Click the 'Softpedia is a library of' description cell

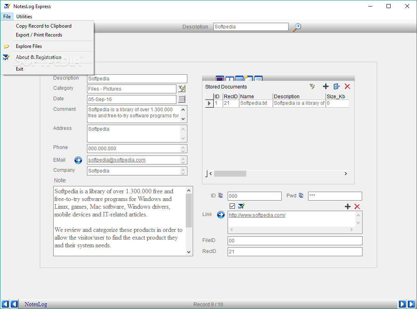(299, 103)
